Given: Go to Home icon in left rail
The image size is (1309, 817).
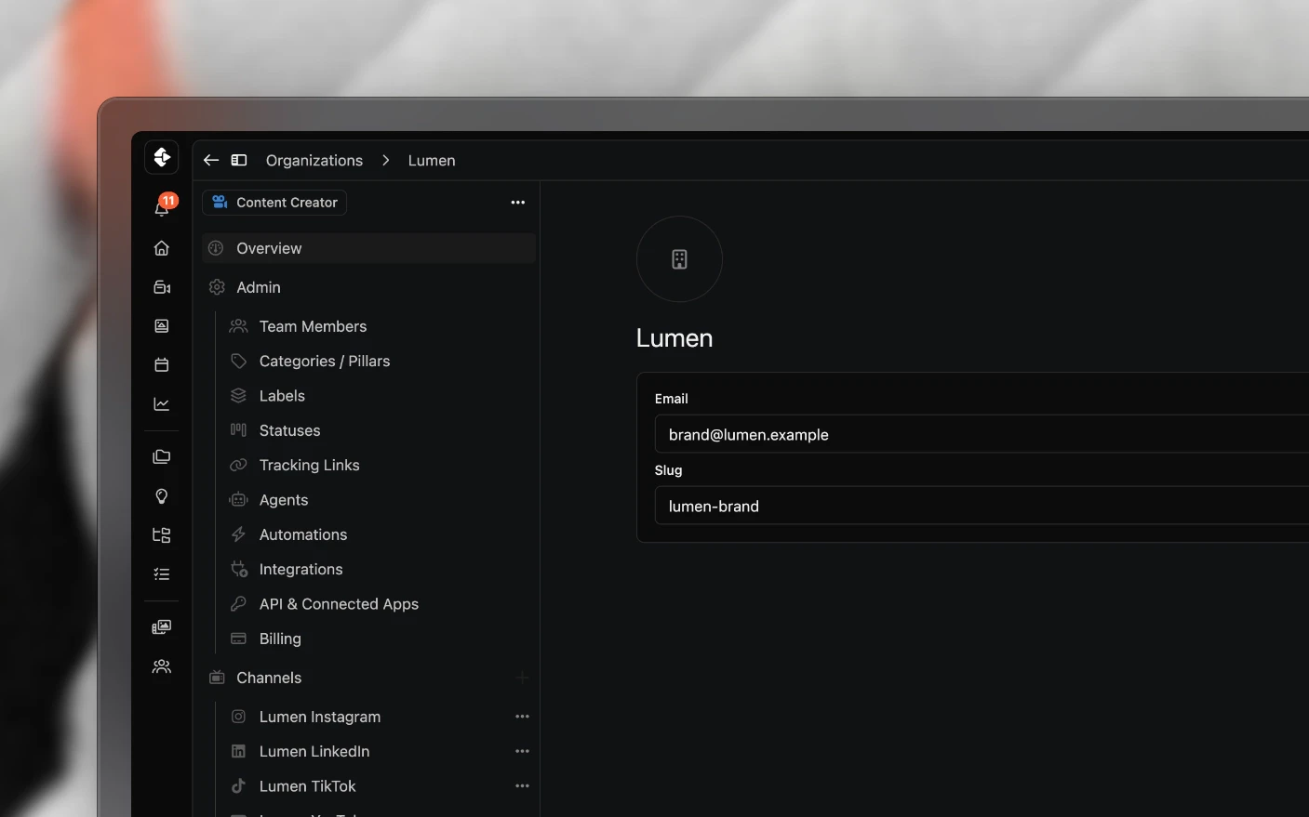Looking at the screenshot, I should pos(162,248).
